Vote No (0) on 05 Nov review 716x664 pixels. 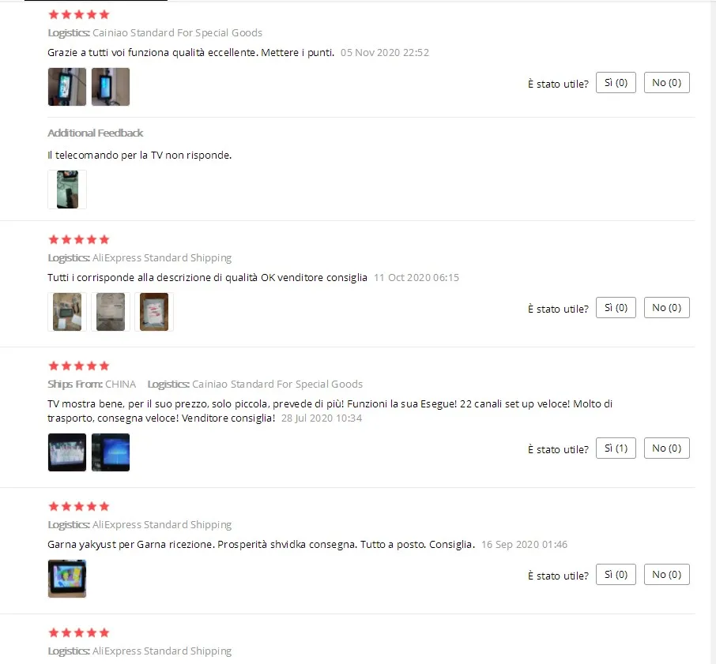[x=667, y=83]
